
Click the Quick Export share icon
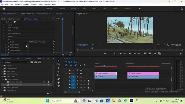tap(182, 8)
